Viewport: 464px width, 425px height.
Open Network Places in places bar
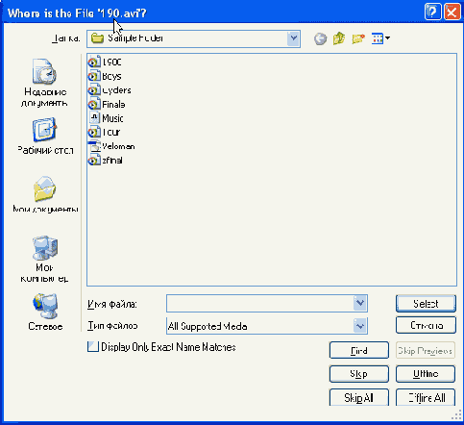(x=45, y=312)
